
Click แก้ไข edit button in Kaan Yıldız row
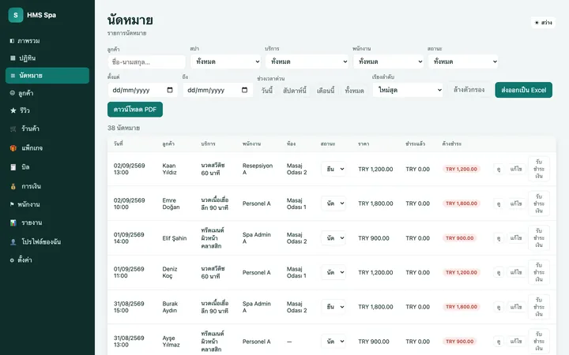click(515, 169)
